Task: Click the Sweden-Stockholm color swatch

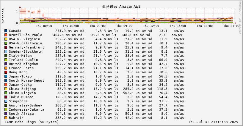Action: [x=6, y=51]
